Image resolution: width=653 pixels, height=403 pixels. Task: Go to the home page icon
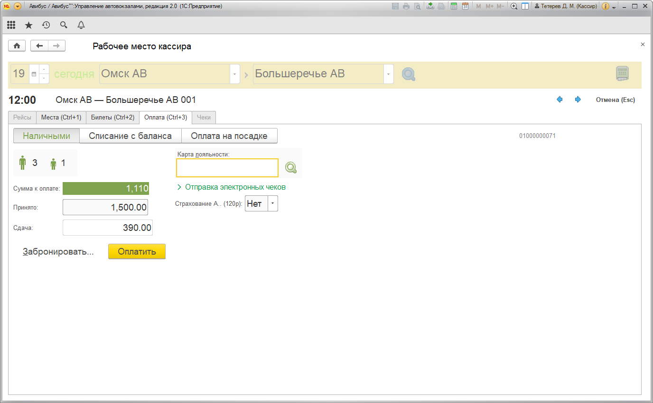pos(17,46)
